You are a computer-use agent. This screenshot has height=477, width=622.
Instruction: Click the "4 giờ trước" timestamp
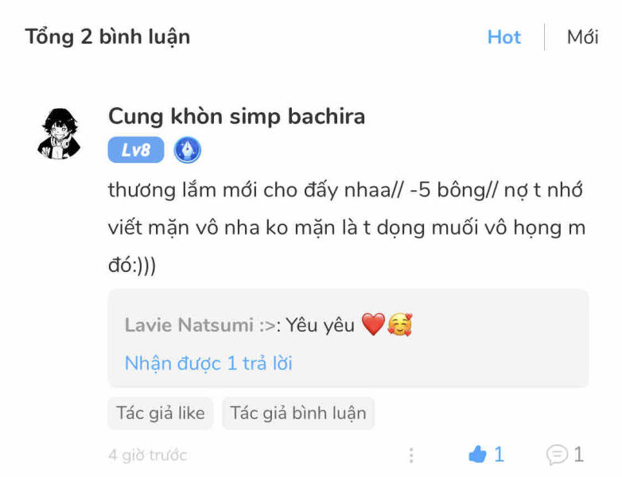coord(148,456)
